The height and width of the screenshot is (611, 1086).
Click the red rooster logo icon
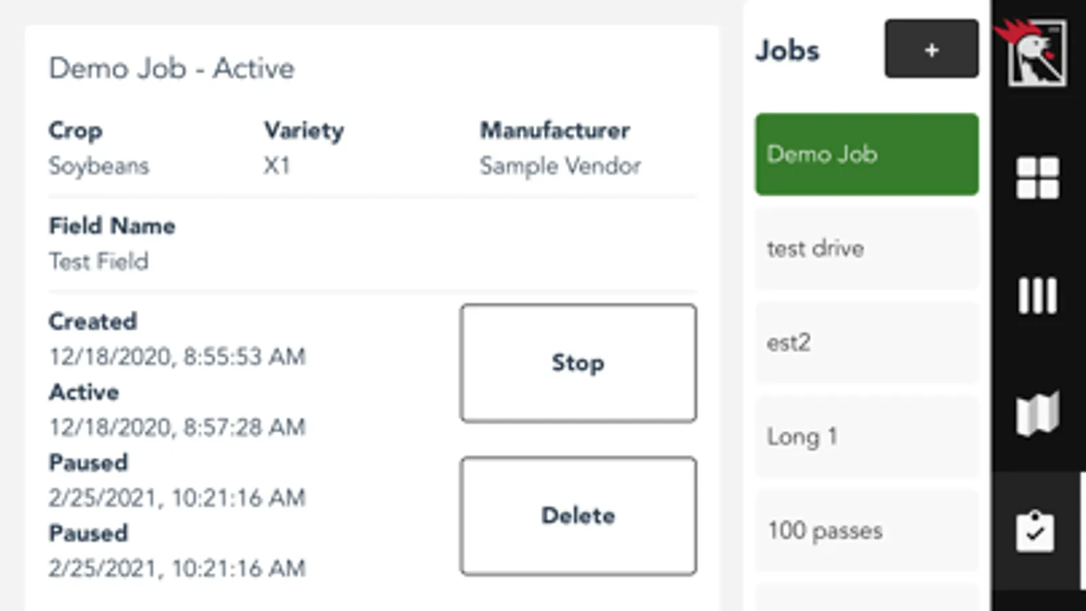click(x=1035, y=53)
